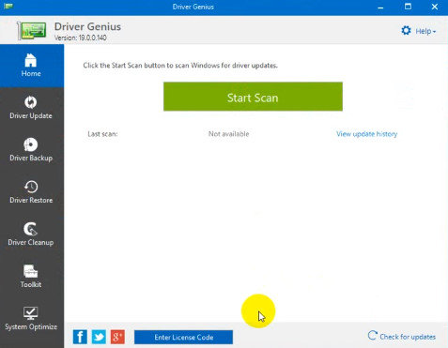This screenshot has width=448, height=348.
Task: Start the driver scan
Action: [x=253, y=97]
